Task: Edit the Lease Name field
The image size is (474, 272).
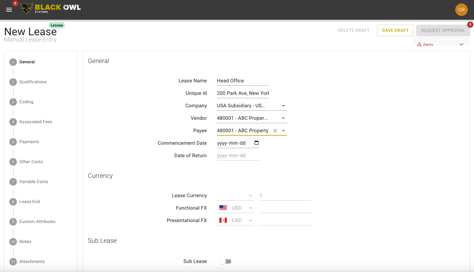Action: 243,81
